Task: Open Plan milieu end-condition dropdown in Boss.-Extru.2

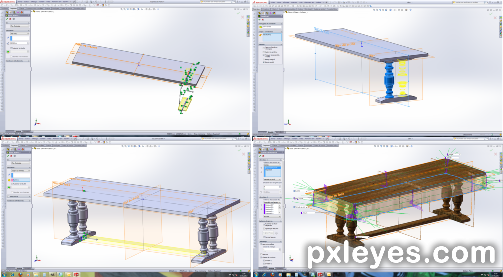Action: (x=20, y=34)
